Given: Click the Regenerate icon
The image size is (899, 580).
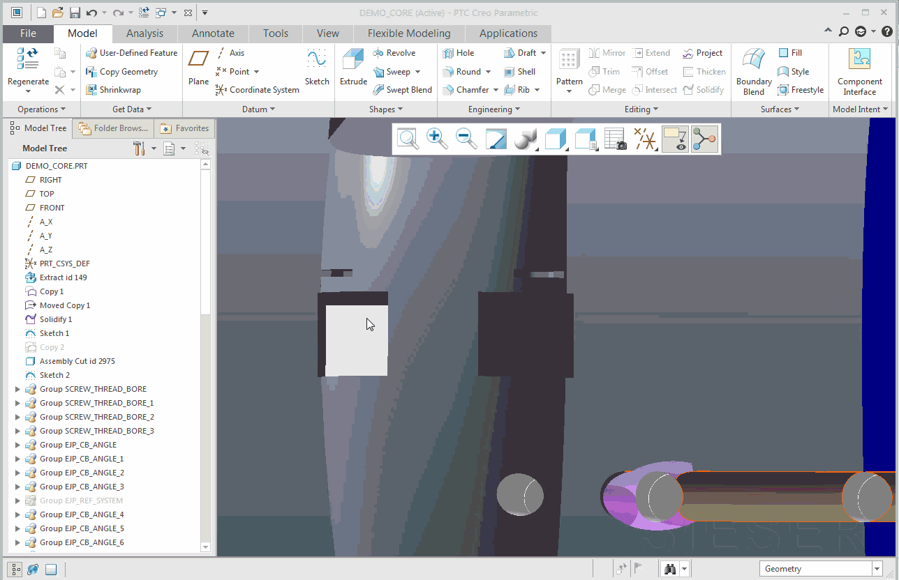Looking at the screenshot, I should point(28,67).
